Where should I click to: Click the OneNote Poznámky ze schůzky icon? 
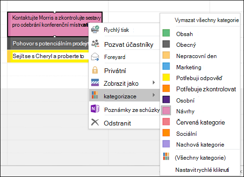pos(95,109)
